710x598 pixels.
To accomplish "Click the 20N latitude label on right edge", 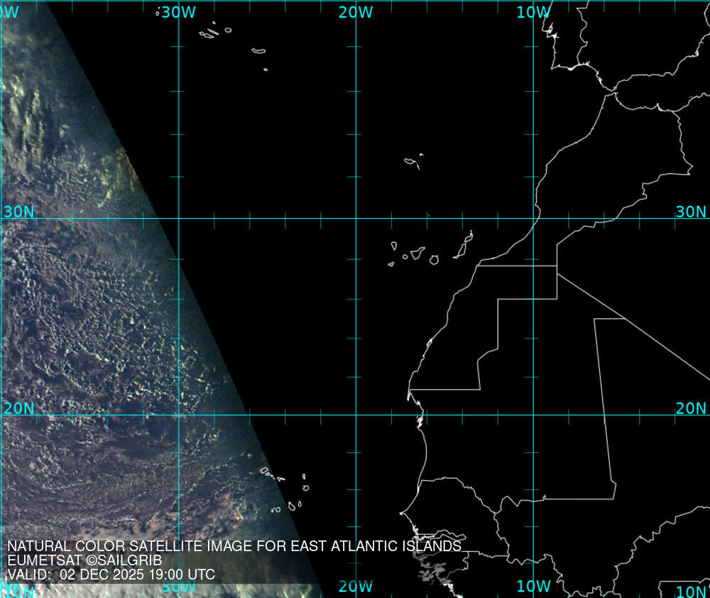I will pyautogui.click(x=690, y=408).
